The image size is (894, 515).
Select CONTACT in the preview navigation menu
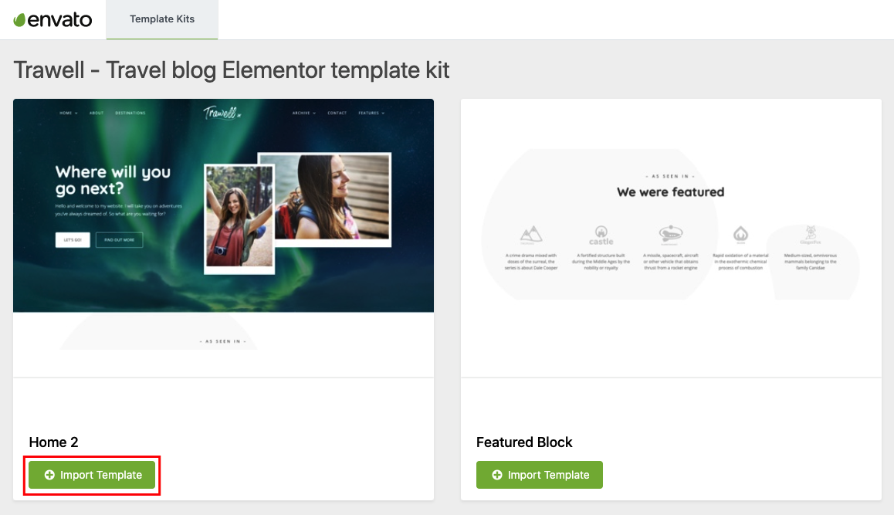(337, 112)
